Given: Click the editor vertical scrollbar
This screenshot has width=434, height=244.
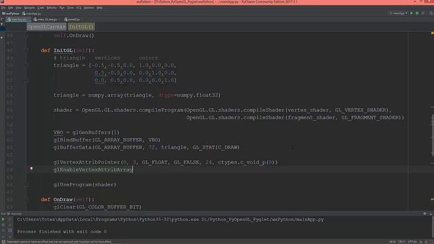Looking at the screenshot, I should (432, 136).
